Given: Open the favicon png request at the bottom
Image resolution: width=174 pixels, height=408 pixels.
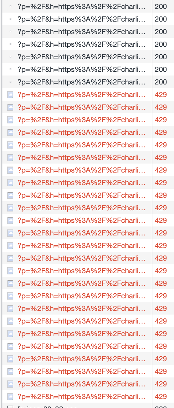Looking at the screenshot, I should coord(47,407).
